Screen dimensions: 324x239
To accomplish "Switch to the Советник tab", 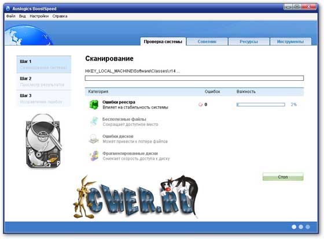I will coord(207,42).
